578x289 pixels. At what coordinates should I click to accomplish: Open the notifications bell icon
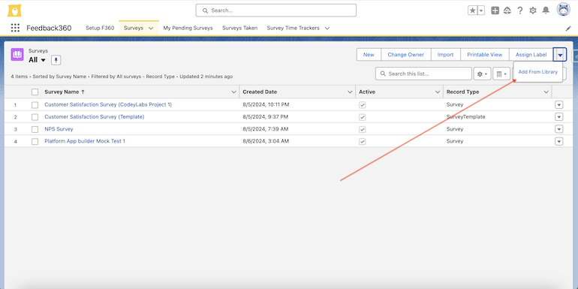point(546,11)
